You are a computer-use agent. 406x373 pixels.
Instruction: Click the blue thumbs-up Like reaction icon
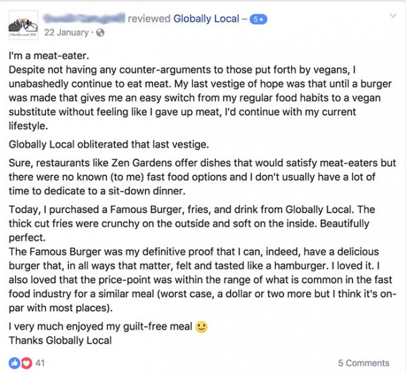(14, 363)
